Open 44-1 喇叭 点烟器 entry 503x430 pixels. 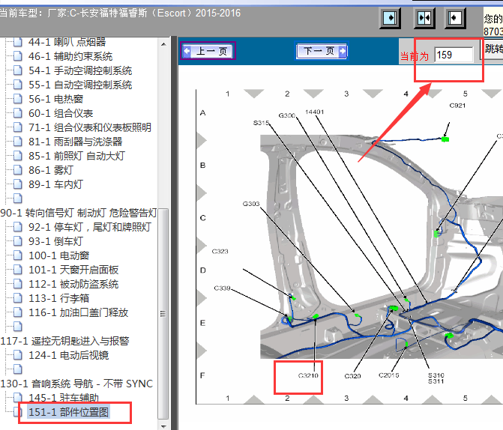(x=67, y=42)
